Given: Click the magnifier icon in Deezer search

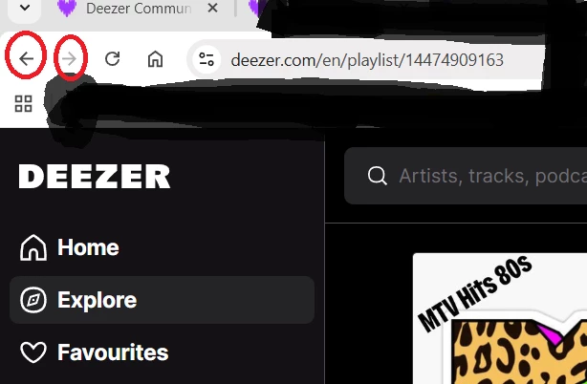Looking at the screenshot, I should (x=377, y=176).
